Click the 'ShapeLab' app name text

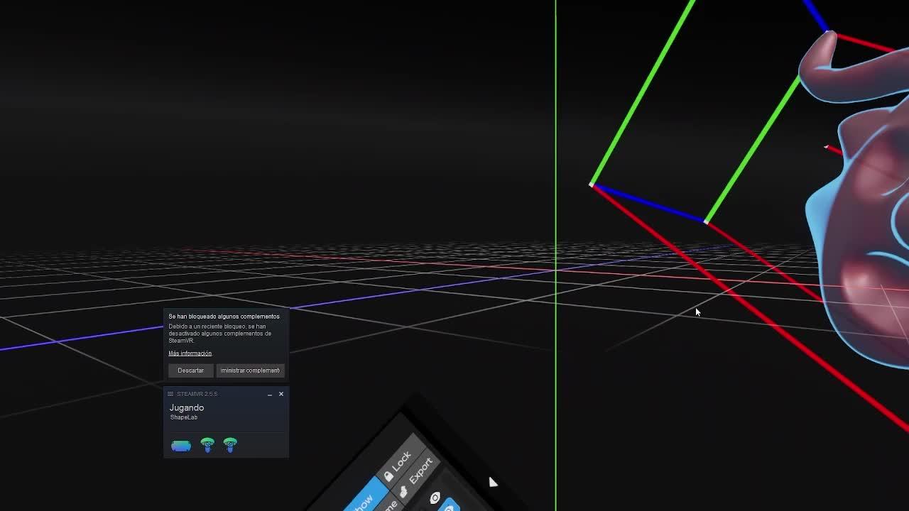pos(184,417)
